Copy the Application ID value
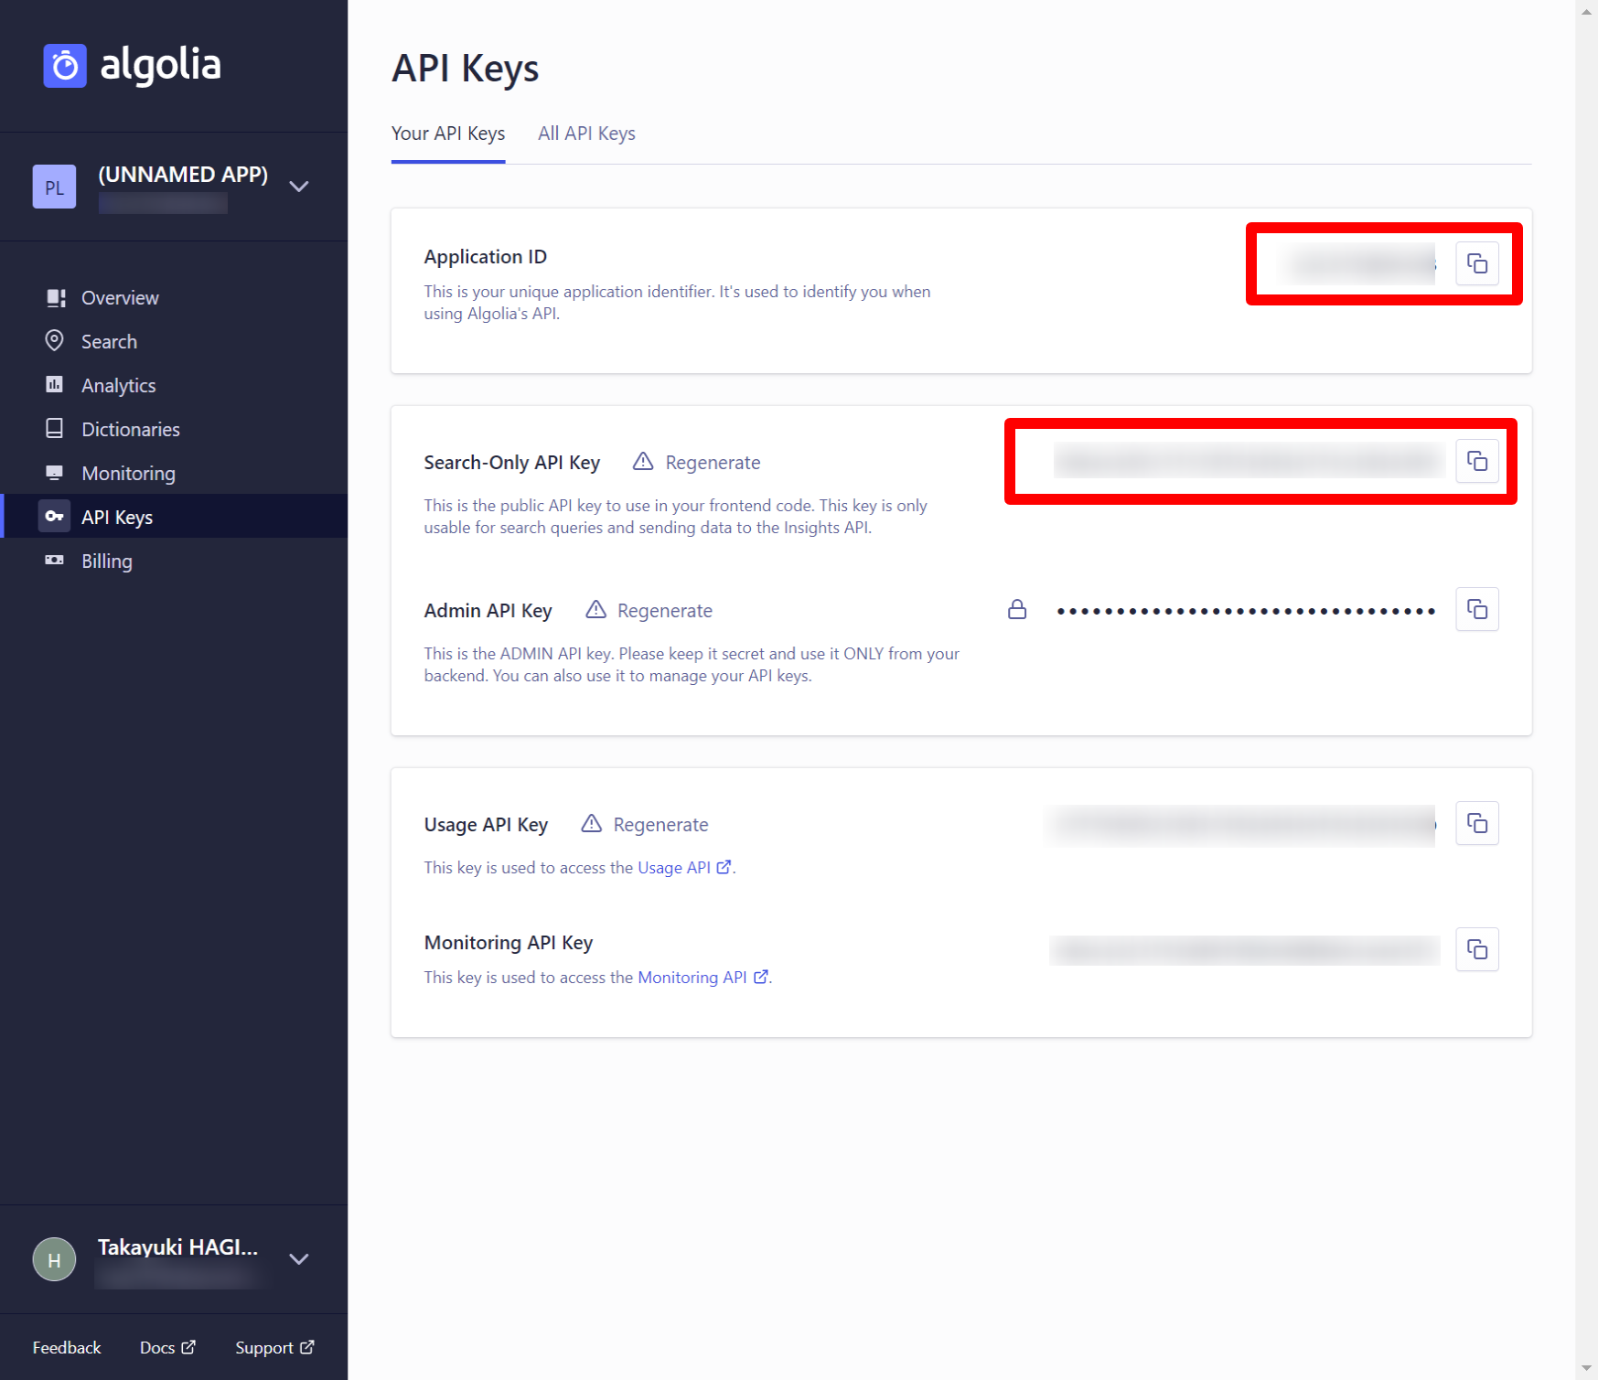 click(1476, 264)
